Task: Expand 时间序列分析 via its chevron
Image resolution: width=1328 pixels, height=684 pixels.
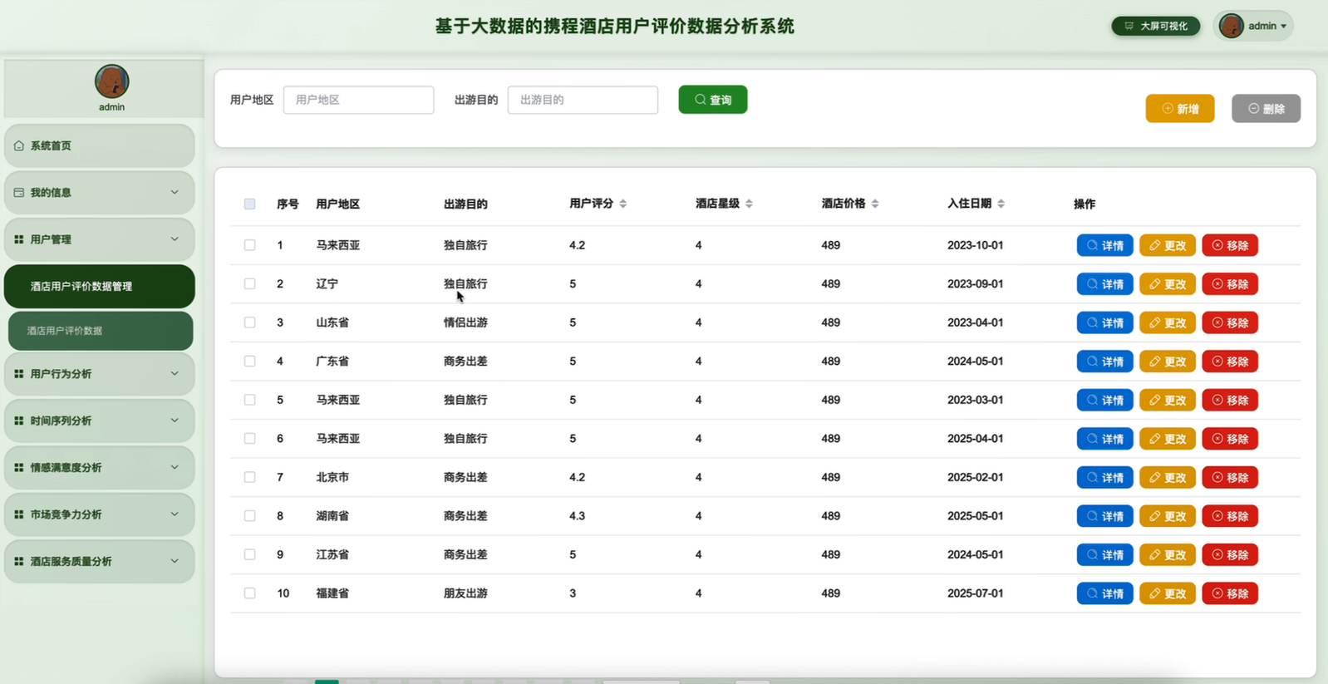Action: (175, 421)
